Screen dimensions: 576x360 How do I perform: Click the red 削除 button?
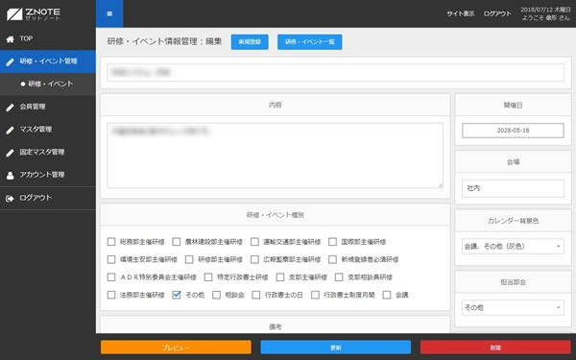tap(495, 348)
